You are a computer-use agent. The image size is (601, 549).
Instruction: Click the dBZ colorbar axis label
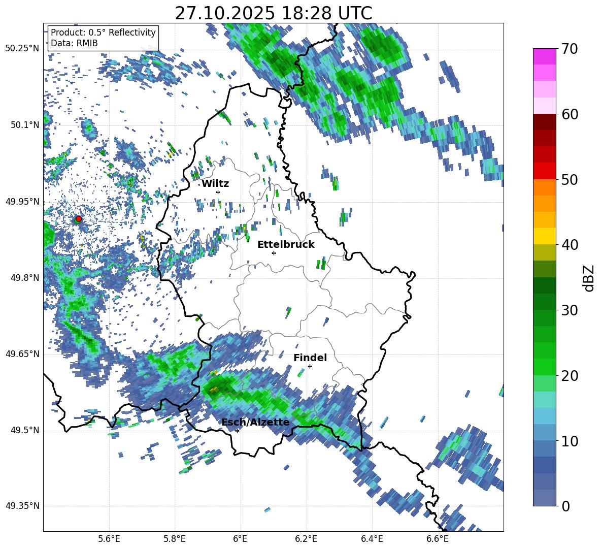click(589, 278)
